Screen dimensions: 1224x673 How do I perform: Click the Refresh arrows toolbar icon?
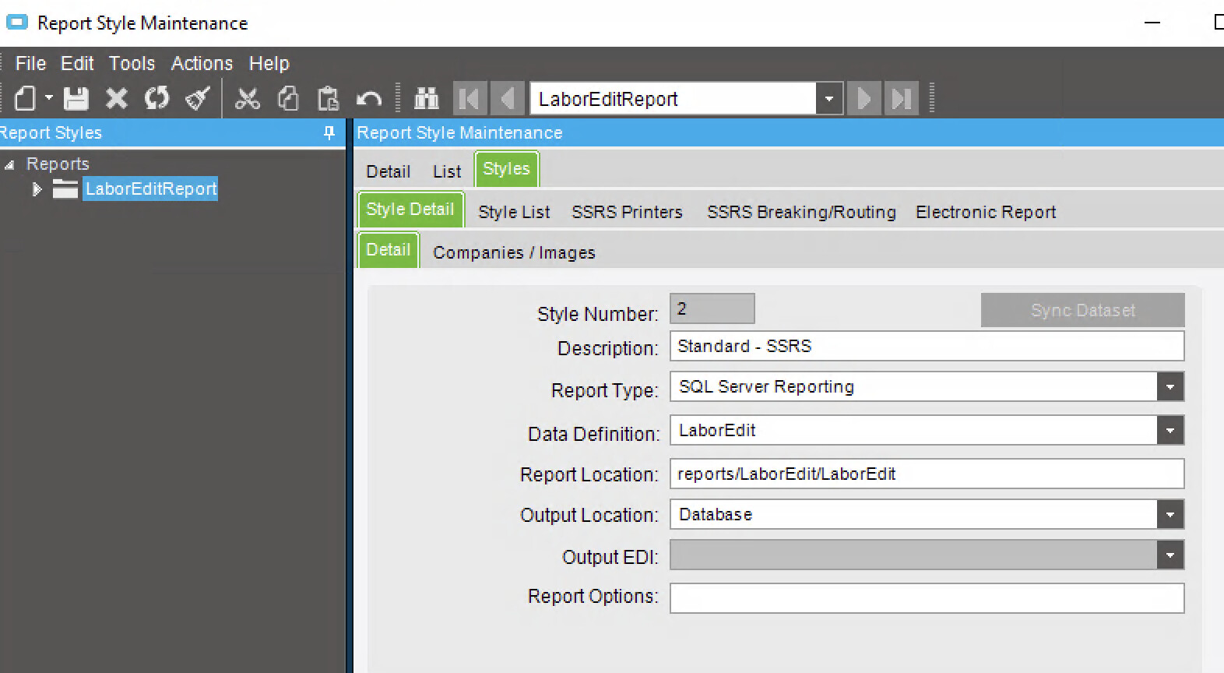[157, 99]
